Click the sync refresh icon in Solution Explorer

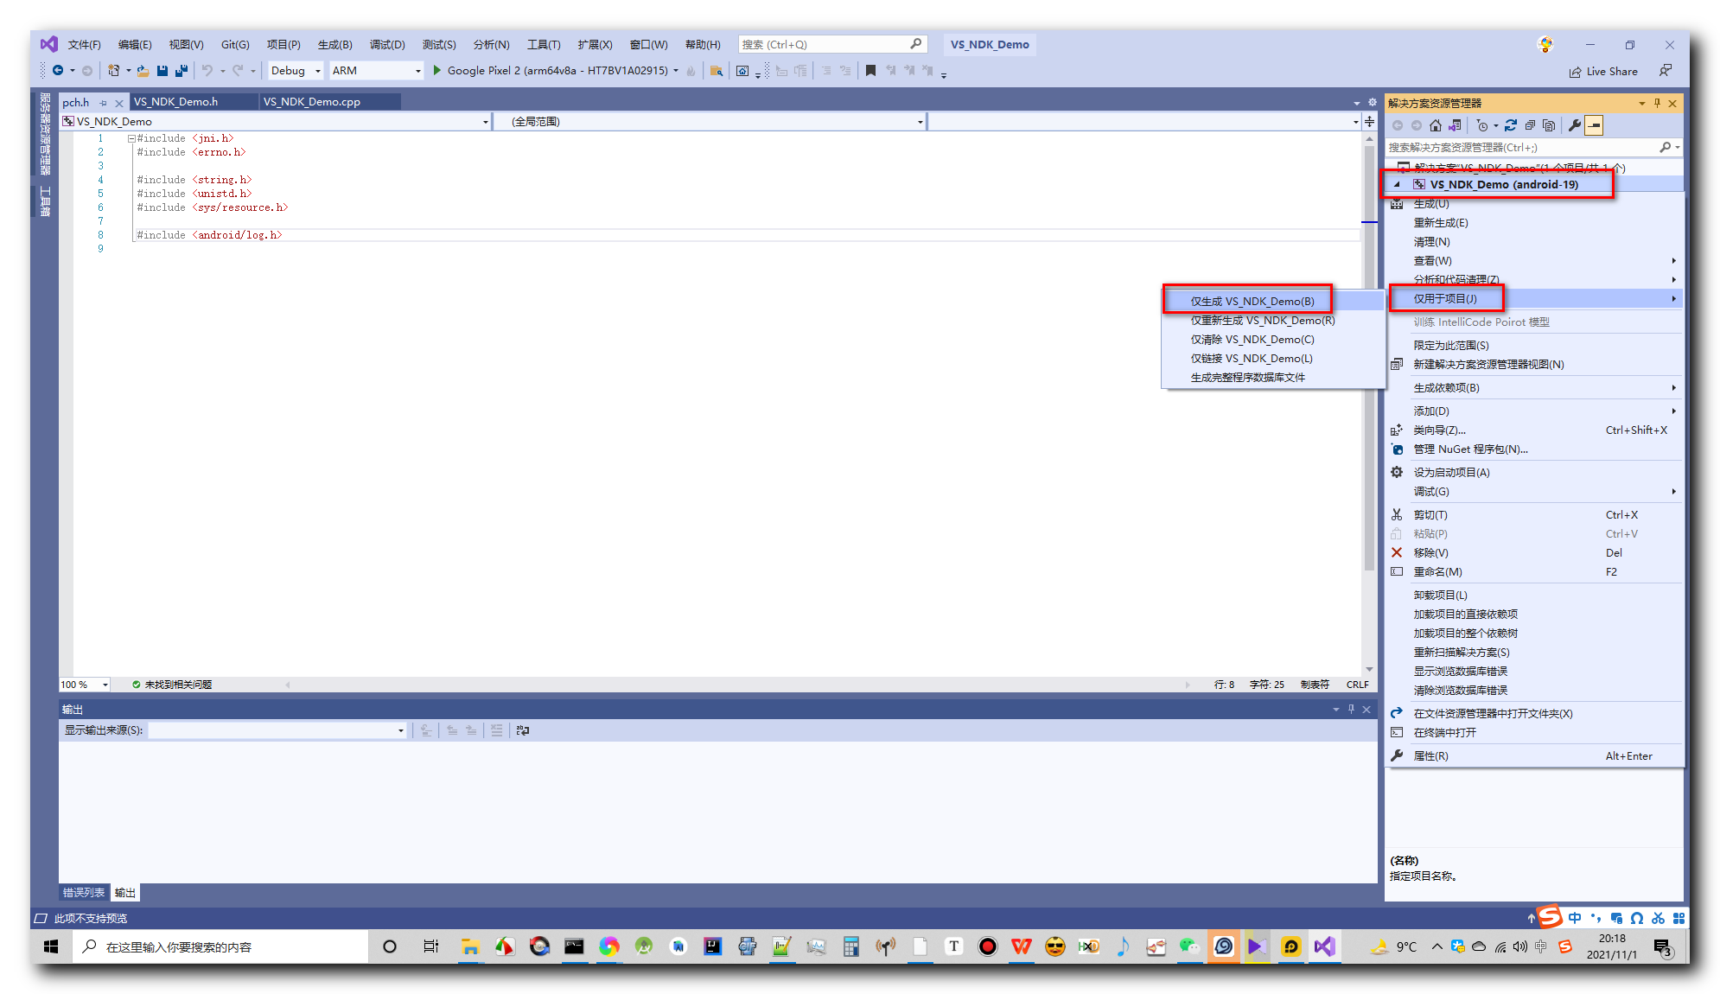(x=1510, y=125)
